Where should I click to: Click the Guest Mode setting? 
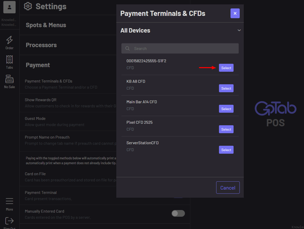click(x=68, y=122)
